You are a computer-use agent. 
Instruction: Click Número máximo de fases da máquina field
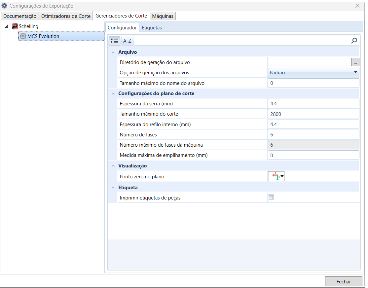[313, 145]
